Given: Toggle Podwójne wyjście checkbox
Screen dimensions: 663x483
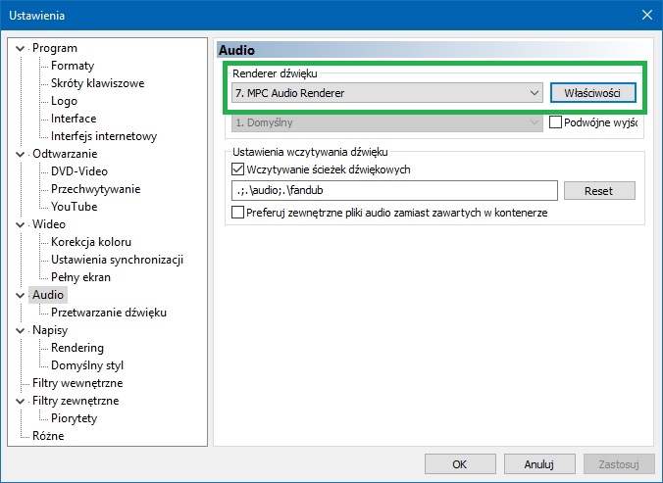Looking at the screenshot, I should click(x=555, y=122).
